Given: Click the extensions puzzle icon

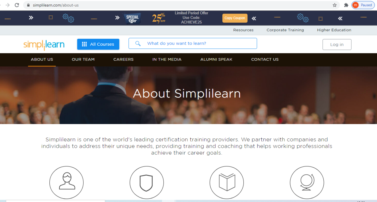Looking at the screenshot, I should click(x=346, y=5).
